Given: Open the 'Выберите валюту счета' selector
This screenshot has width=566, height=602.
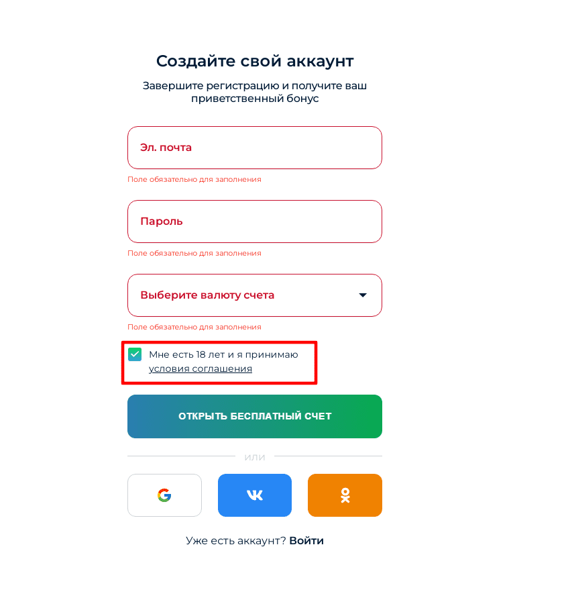Looking at the screenshot, I should [x=255, y=295].
